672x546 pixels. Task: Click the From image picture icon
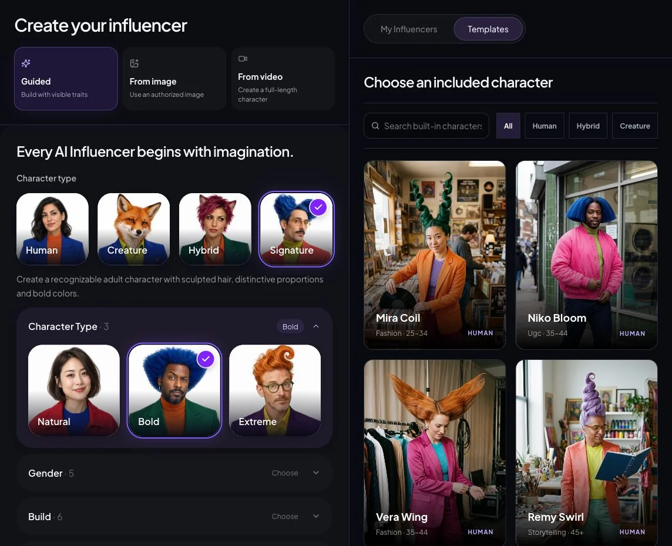tap(134, 63)
